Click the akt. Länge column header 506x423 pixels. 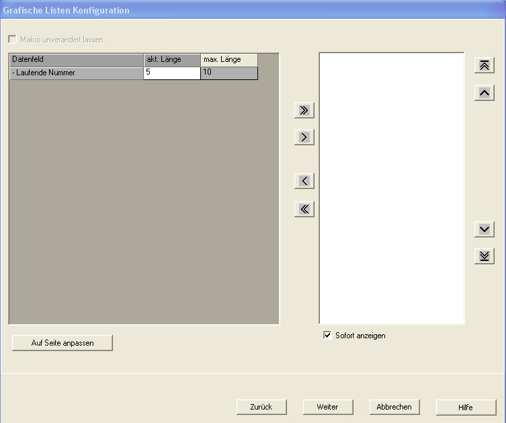tap(172, 60)
